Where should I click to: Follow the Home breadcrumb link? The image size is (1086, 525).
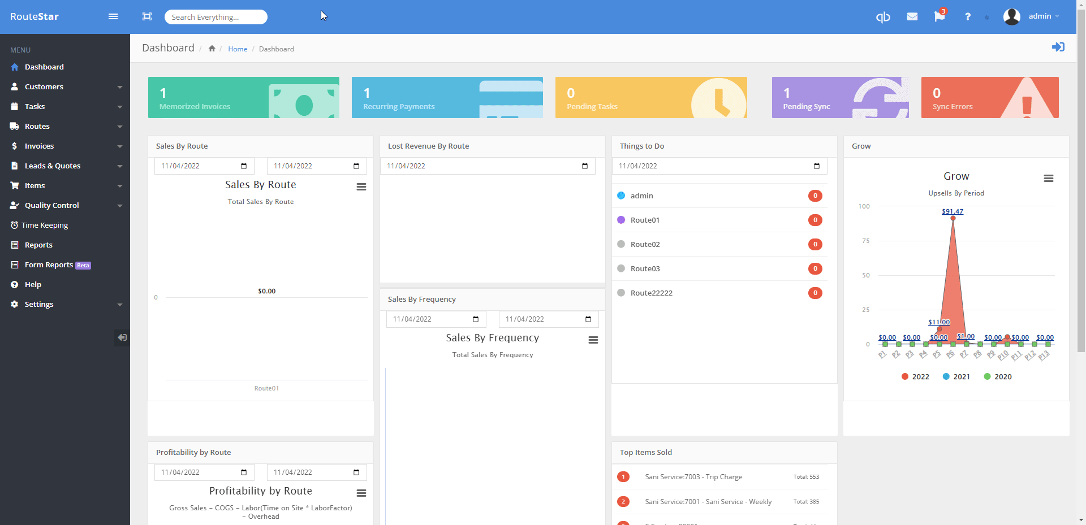click(238, 49)
